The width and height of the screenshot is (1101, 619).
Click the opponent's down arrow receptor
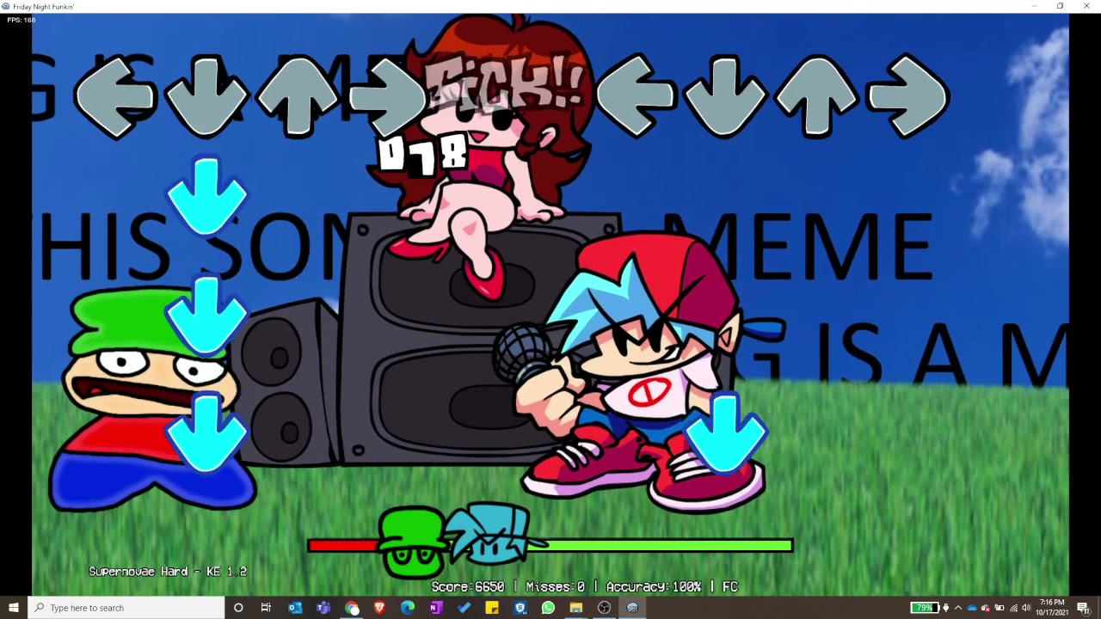[x=206, y=96]
